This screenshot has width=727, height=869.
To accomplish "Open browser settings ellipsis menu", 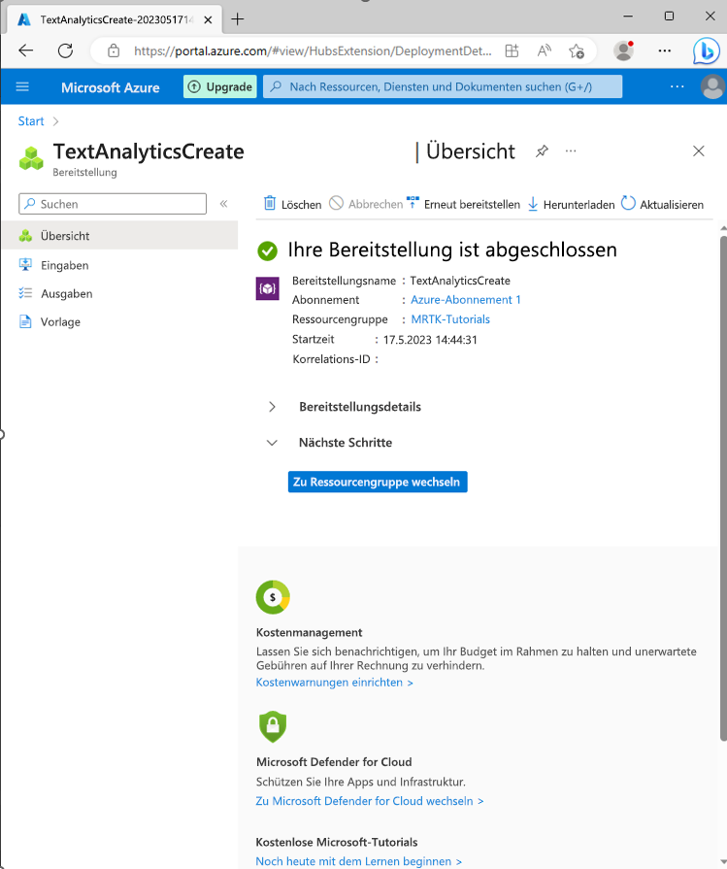I will [664, 51].
